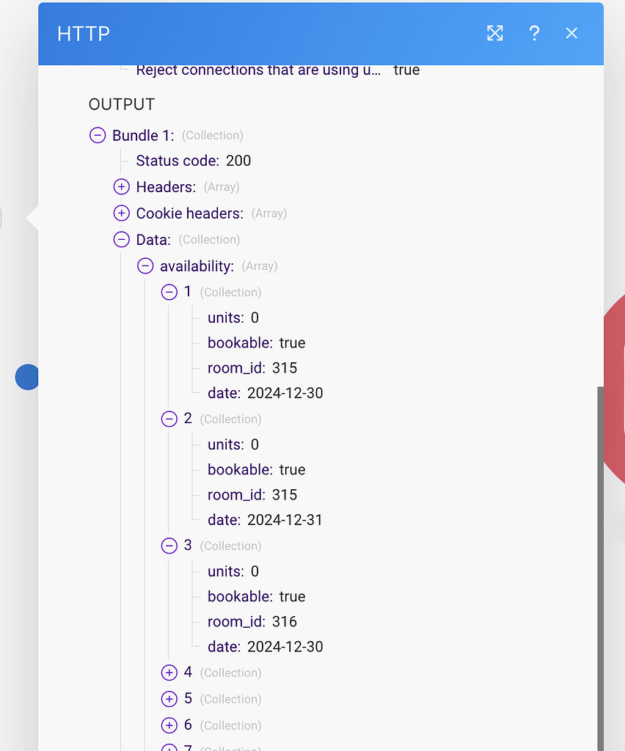Select the blue connection node on the left edge
The image size is (625, 751).
click(26, 377)
